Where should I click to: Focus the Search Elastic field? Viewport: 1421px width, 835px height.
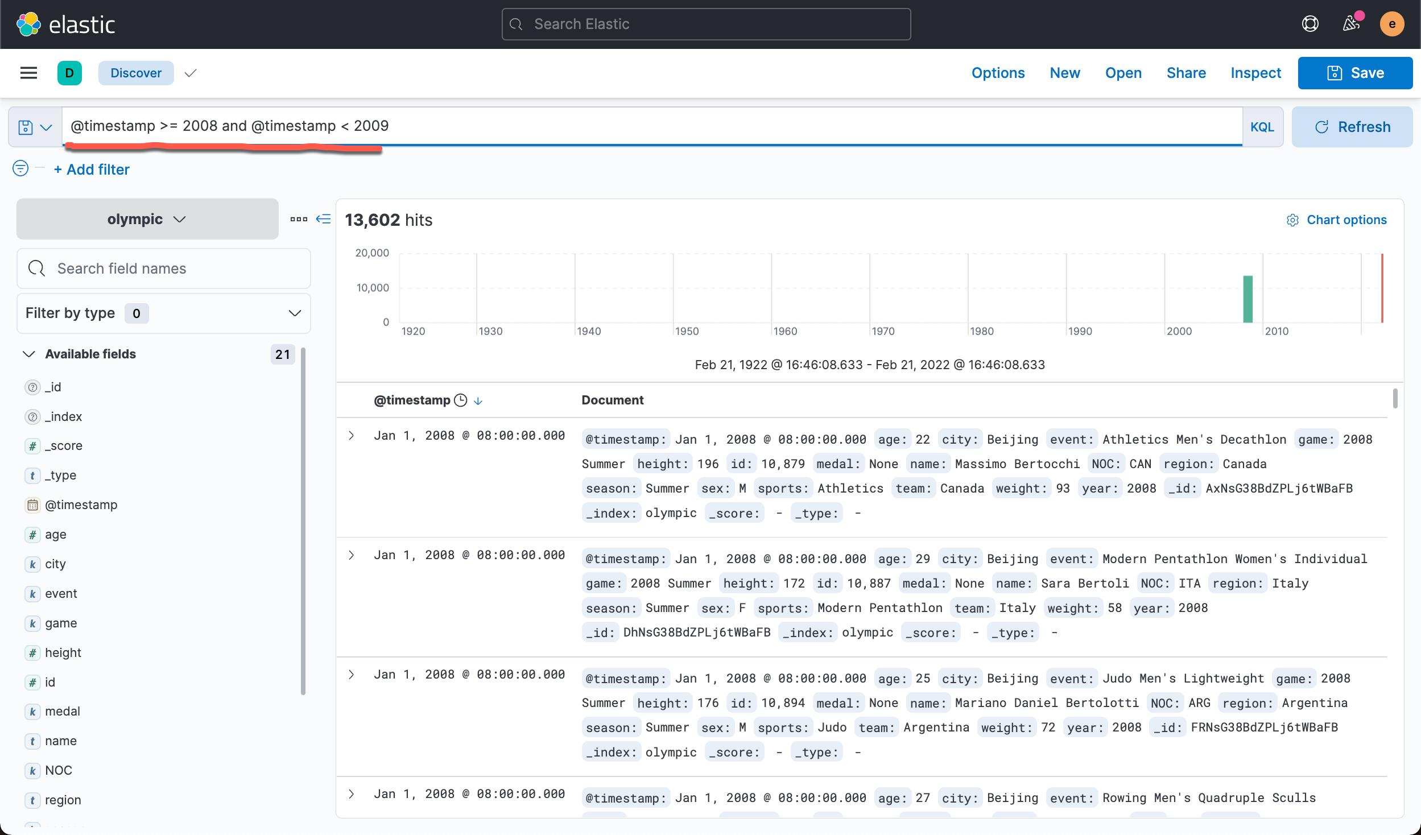706,24
